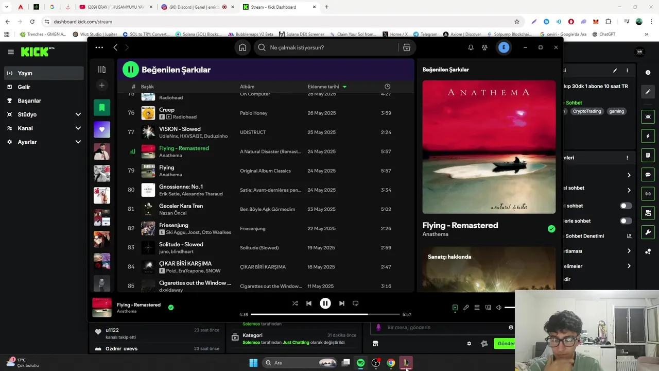Open Spotify friend activity icon
The height and width of the screenshot is (371, 659).
[484, 47]
